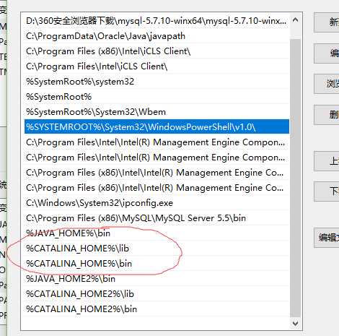Click the Delete (删除) button
This screenshot has width=339, height=336.
point(327,114)
